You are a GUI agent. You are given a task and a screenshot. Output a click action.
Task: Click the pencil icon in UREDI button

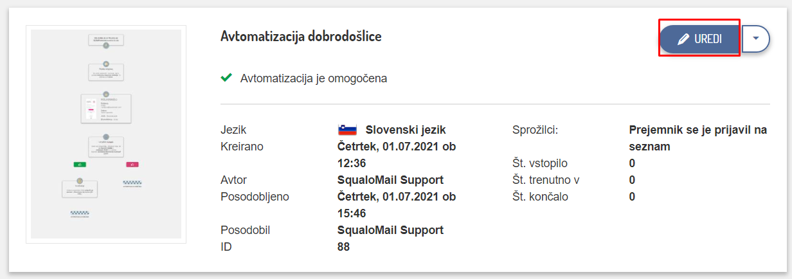tap(683, 39)
